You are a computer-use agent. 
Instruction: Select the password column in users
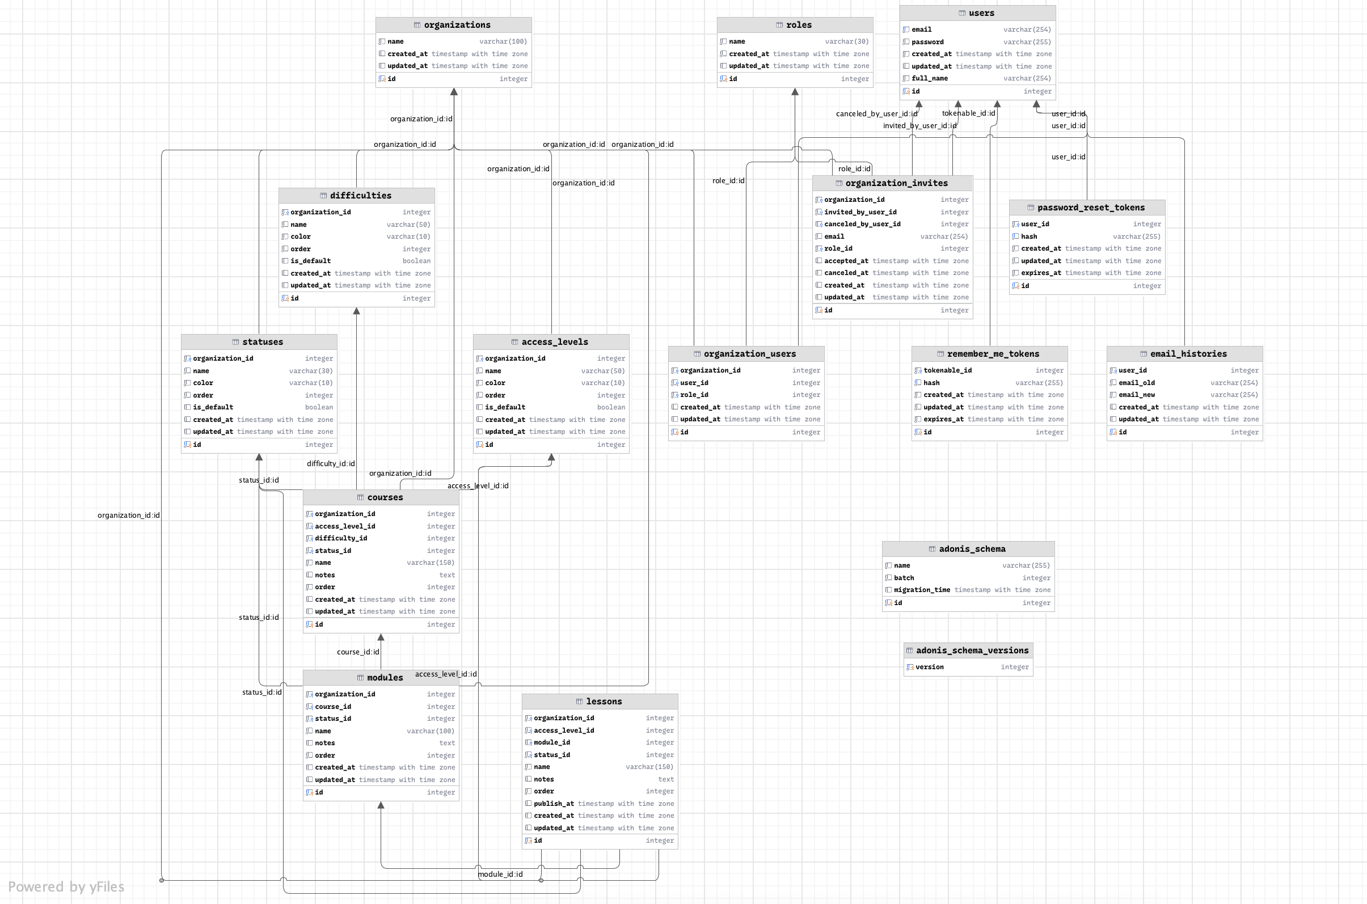coord(978,42)
